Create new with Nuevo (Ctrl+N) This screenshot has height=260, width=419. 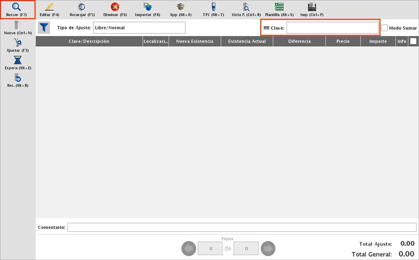(x=18, y=25)
